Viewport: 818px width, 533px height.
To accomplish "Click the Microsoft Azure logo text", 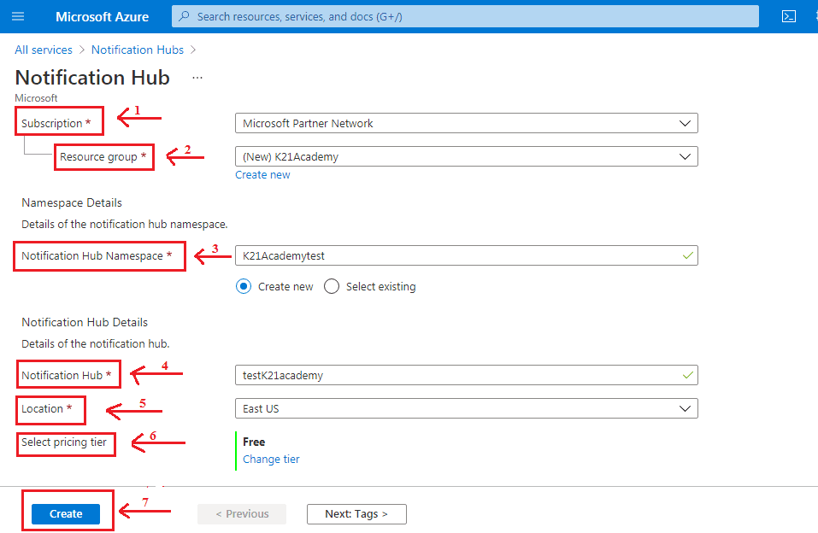I will click(x=102, y=16).
